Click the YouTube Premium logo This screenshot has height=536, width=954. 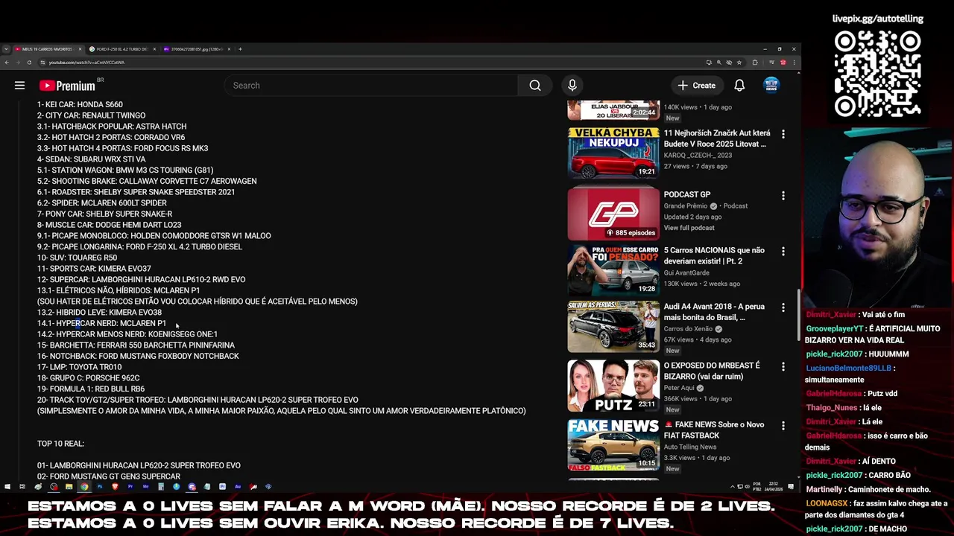67,86
